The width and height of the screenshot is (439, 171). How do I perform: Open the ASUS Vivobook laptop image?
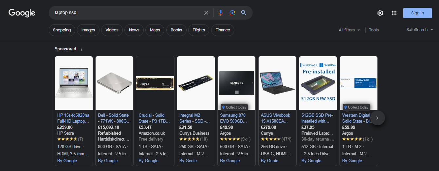pyautogui.click(x=277, y=83)
